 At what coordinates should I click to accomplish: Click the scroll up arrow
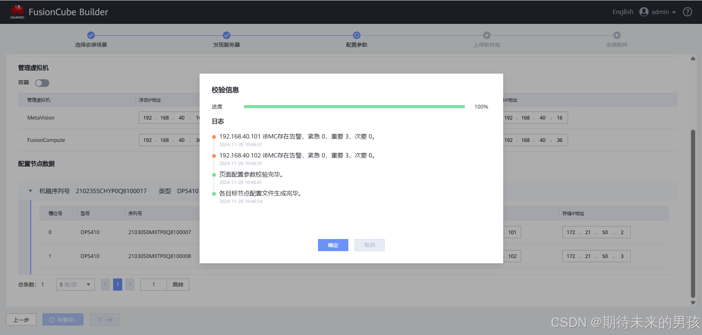(x=693, y=58)
